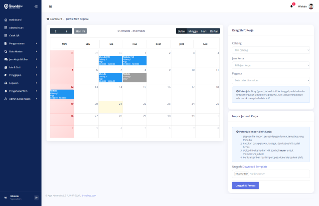
Task: Switch calendar to Daftar view
Action: click(214, 31)
